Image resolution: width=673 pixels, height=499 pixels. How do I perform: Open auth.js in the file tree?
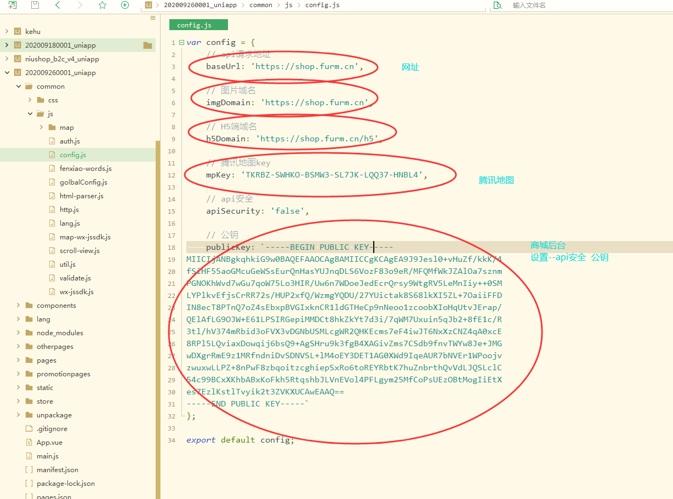click(x=70, y=141)
